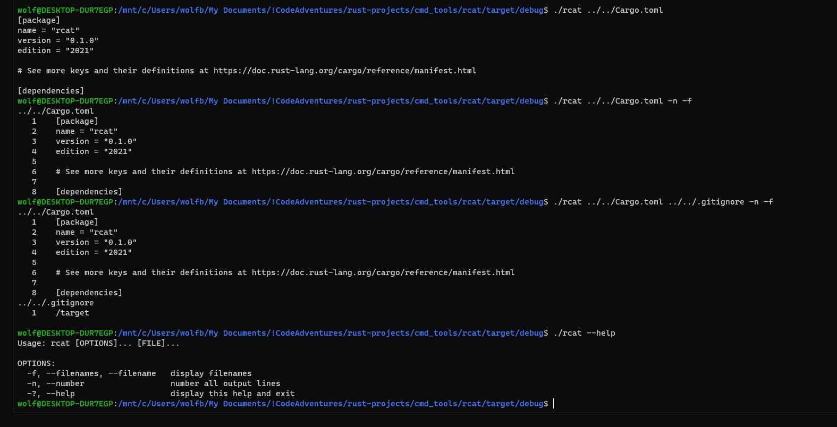The image size is (837, 427).
Task: Click the ../../.gitignore argument in the third command
Action: coord(706,202)
